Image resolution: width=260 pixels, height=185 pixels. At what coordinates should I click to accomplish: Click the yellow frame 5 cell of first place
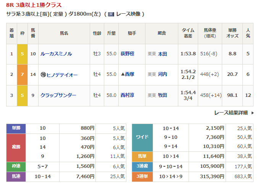pyautogui.click(x=22, y=54)
